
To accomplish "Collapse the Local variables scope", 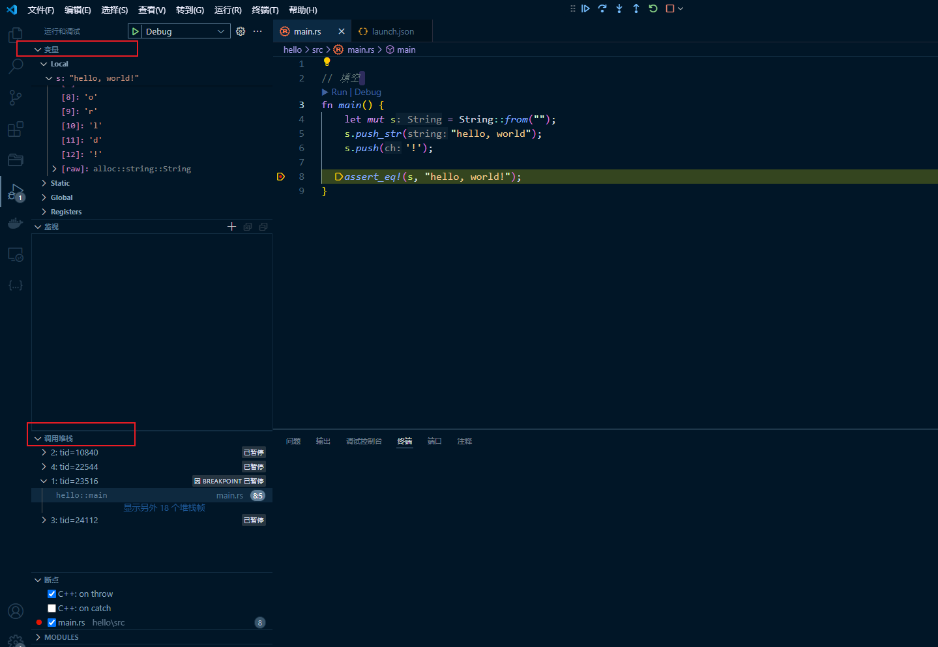I will pyautogui.click(x=44, y=64).
